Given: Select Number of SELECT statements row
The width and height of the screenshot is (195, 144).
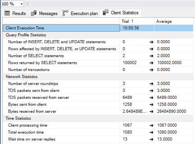Looking at the screenshot, I should [98, 56].
